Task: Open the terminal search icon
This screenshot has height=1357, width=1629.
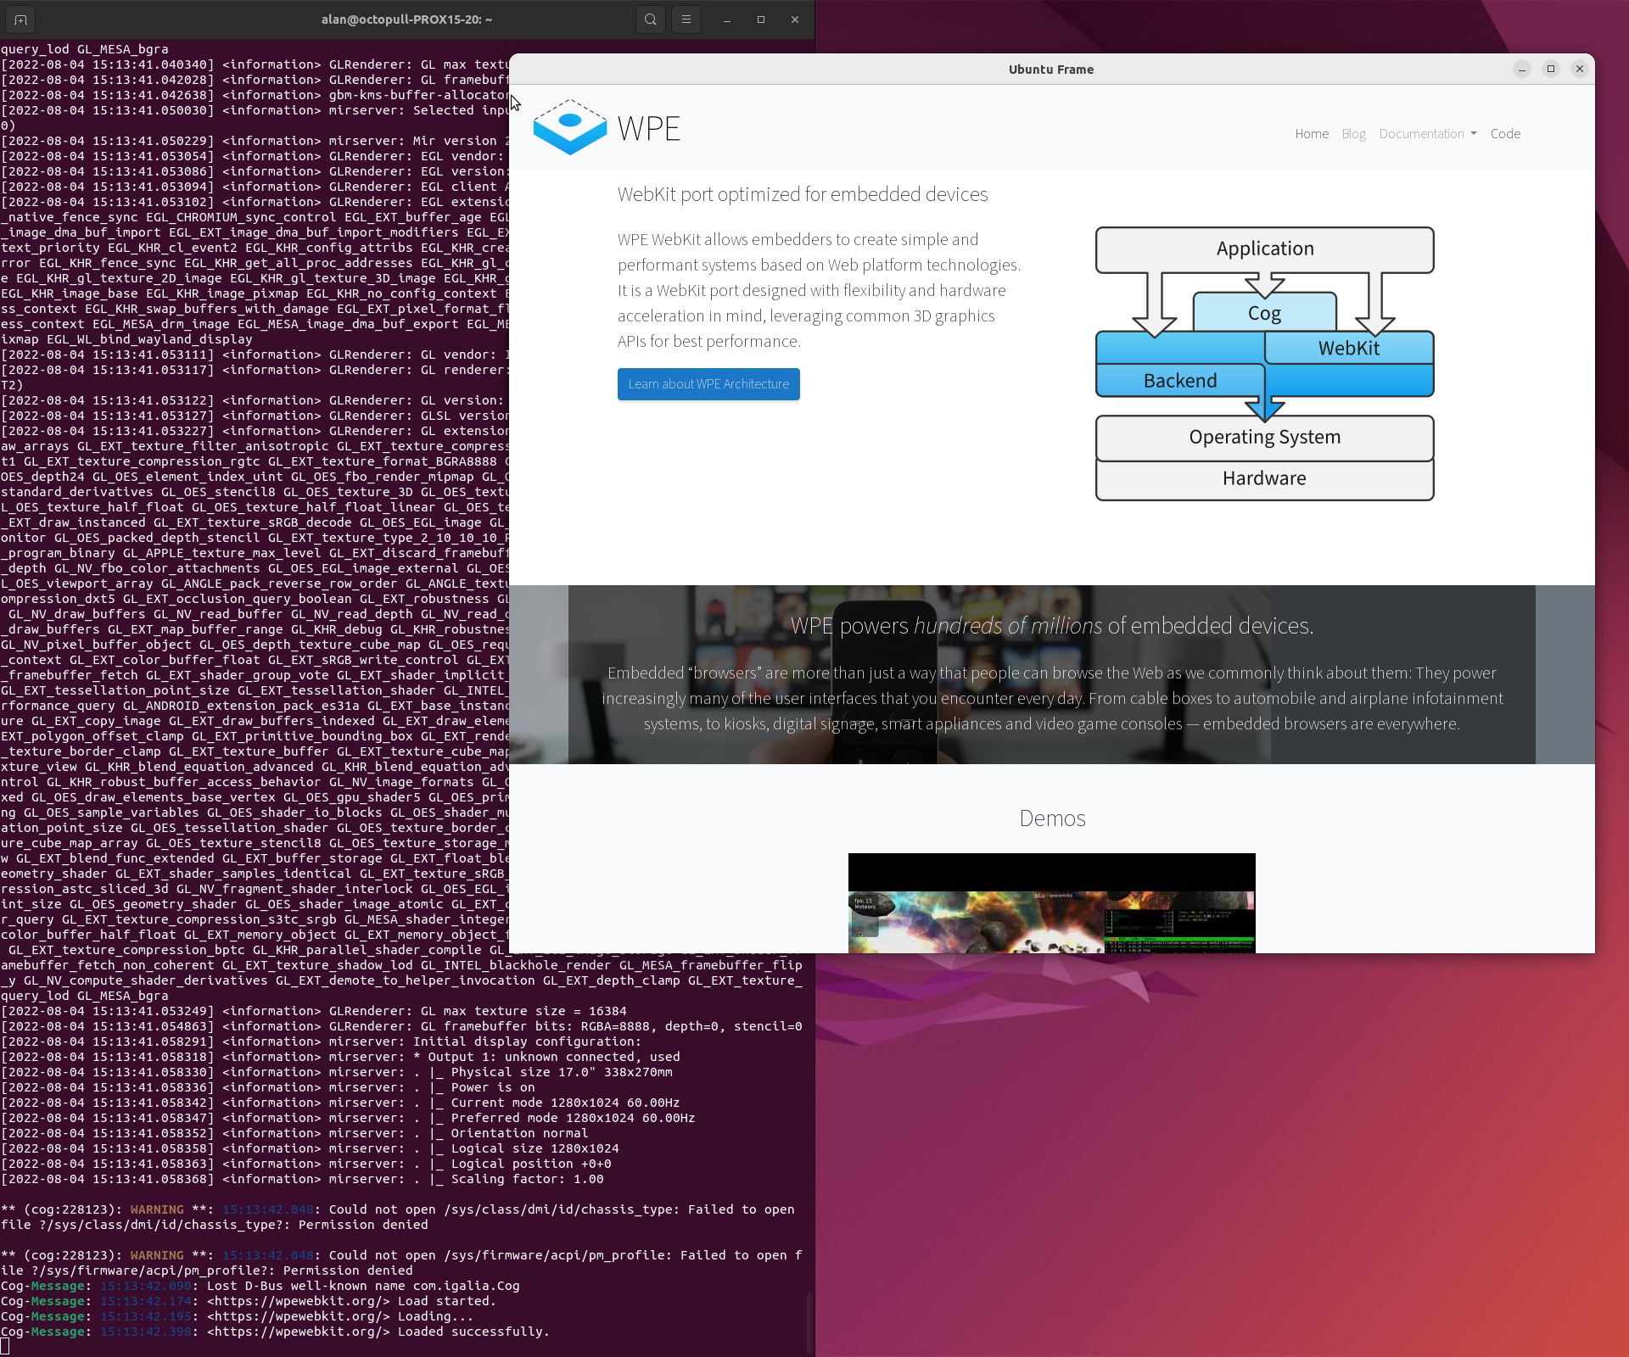Action: [x=650, y=20]
